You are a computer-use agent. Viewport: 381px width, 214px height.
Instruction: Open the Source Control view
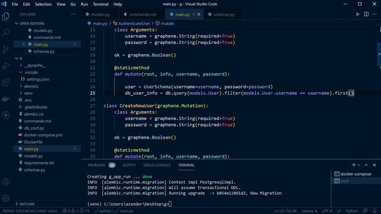tap(5, 49)
